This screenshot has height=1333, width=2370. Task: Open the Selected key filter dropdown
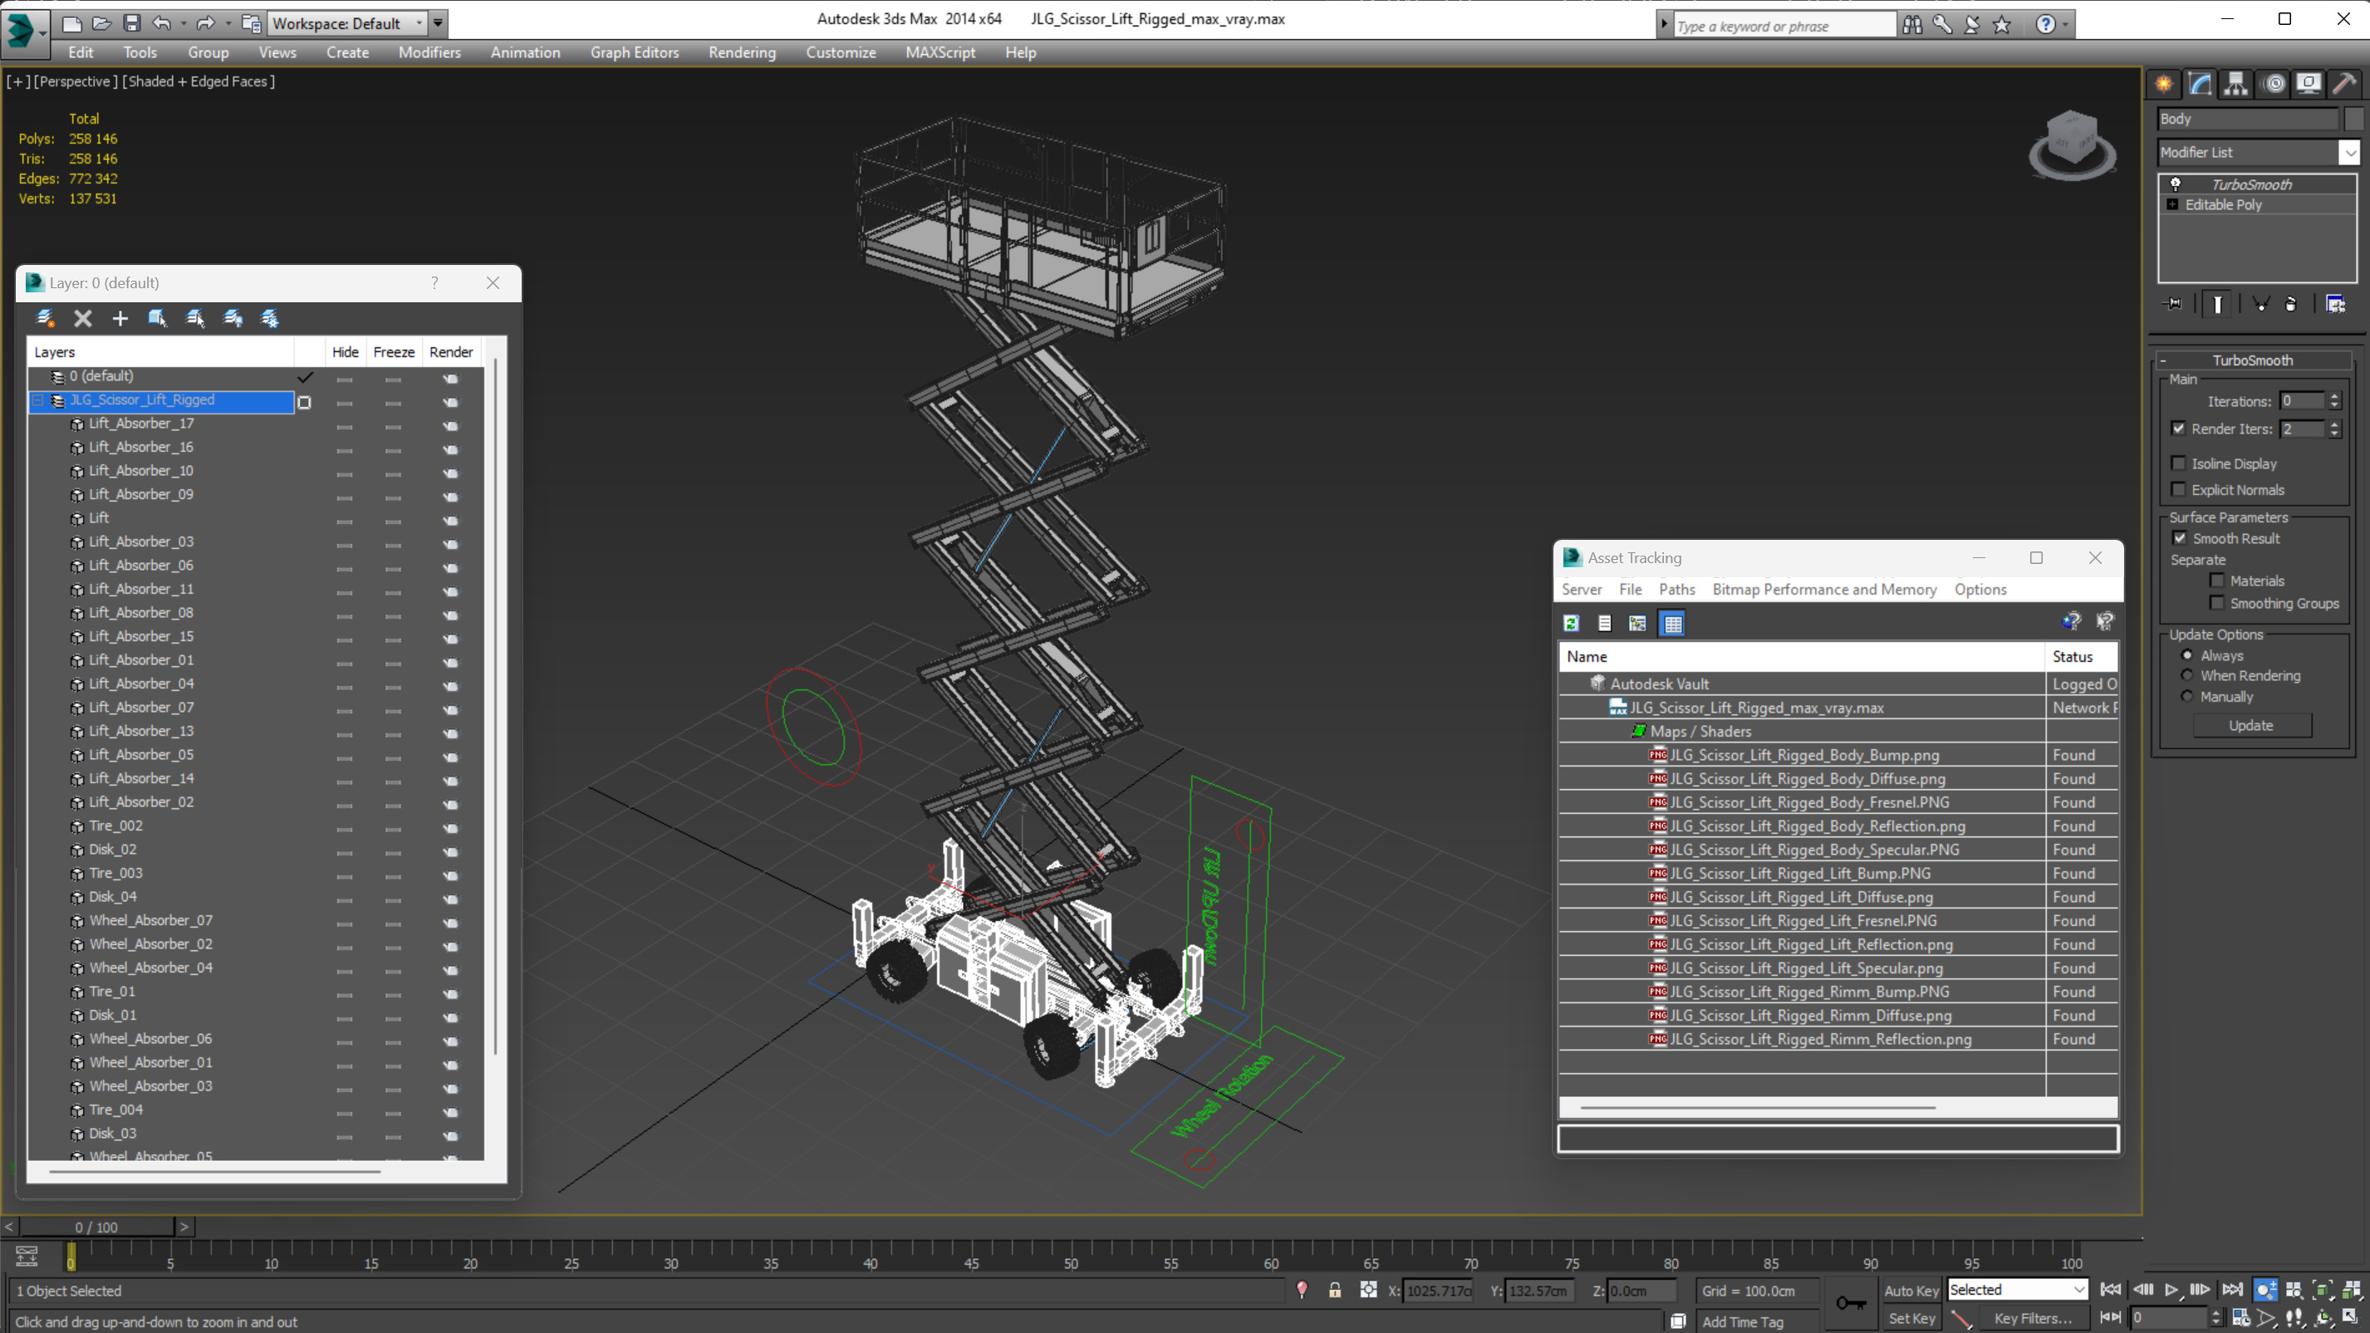2017,1290
